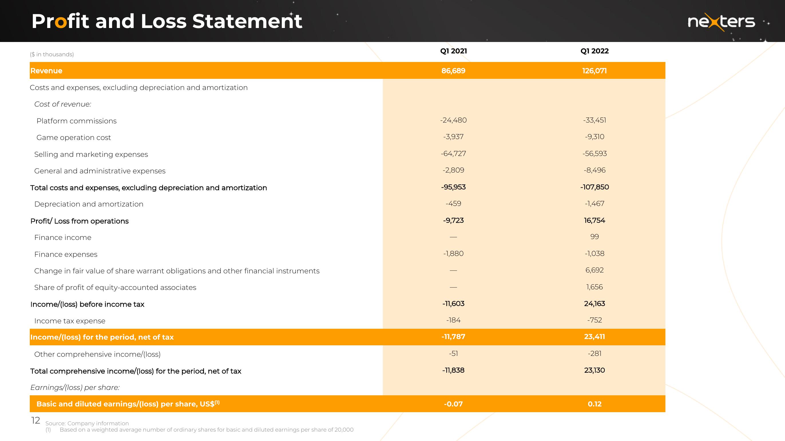This screenshot has height=441, width=785.
Task: Click the '($ in thousands)' note
Action: [x=52, y=55]
